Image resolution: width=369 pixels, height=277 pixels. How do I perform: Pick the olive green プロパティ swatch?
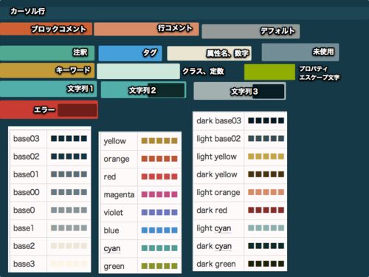pos(269,72)
